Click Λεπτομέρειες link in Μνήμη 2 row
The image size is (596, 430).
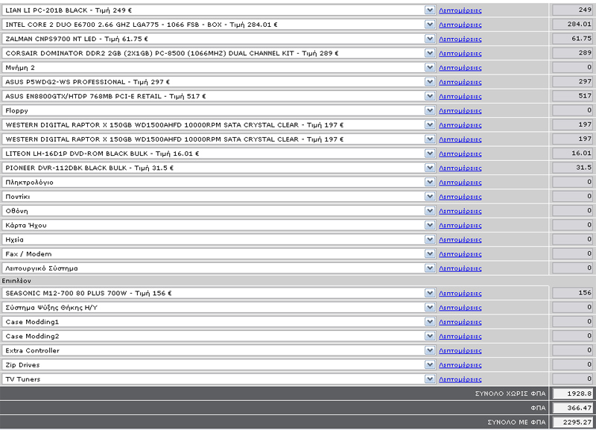(x=460, y=68)
